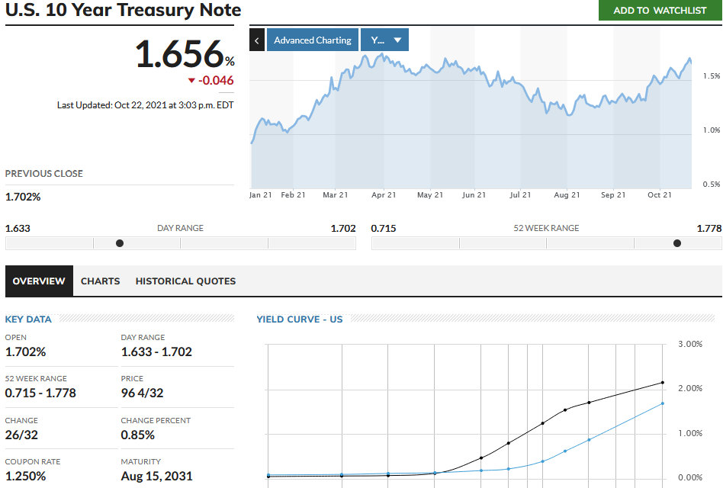Screen dimensions: 723x488
Task: Click the Price value 96 4/32
Action: coord(142,393)
